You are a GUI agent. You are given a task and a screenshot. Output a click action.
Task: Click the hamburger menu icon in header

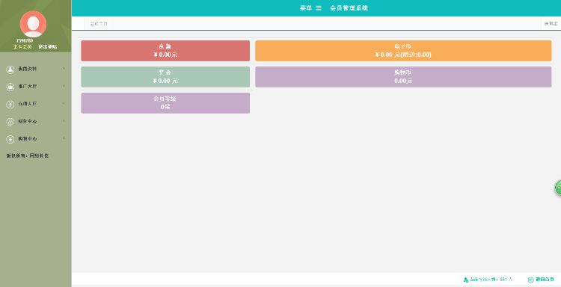pyautogui.click(x=319, y=8)
